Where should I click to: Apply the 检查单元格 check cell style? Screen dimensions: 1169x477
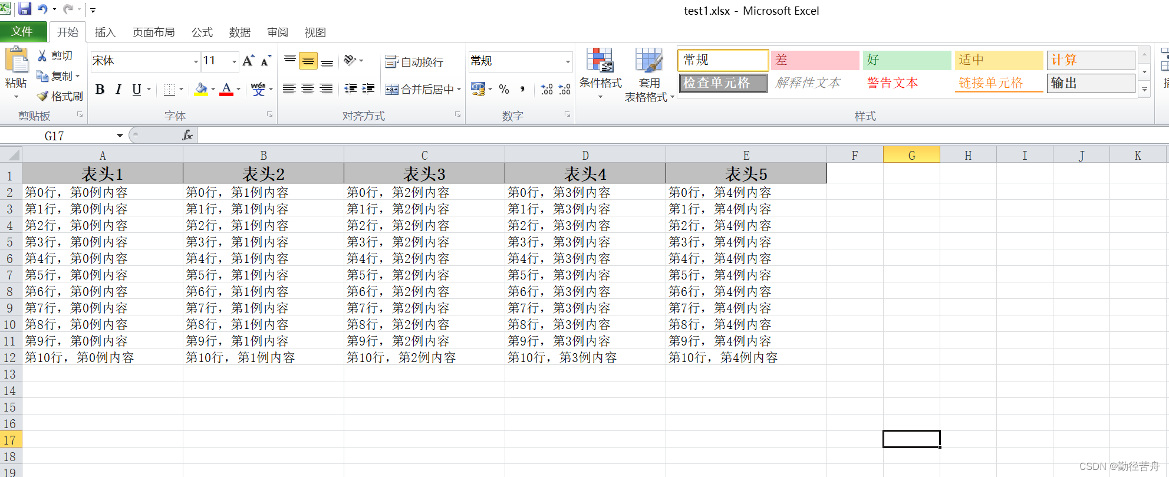723,83
